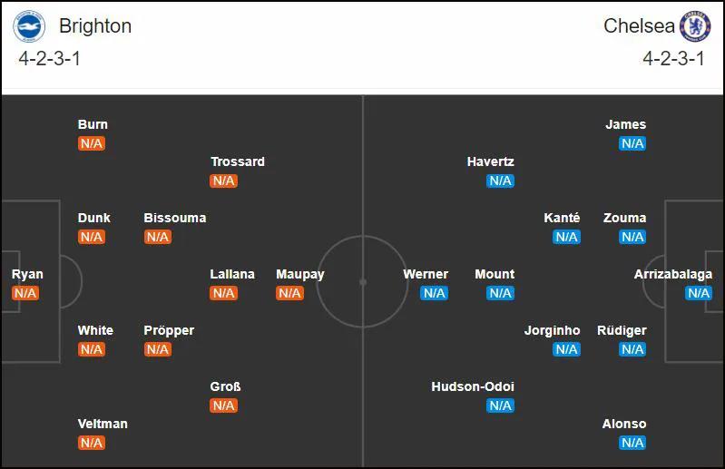Select Brighton goalkeeper Ryan's N/A rating badge

(25, 293)
